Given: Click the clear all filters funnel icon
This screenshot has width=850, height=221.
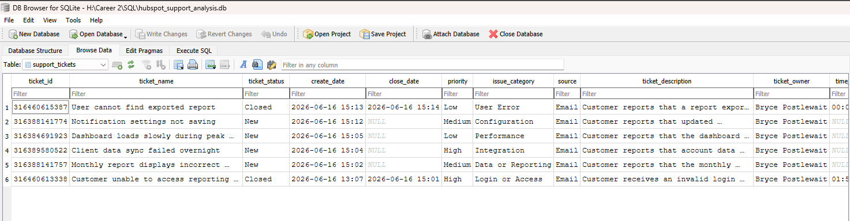Looking at the screenshot, I should [147, 64].
